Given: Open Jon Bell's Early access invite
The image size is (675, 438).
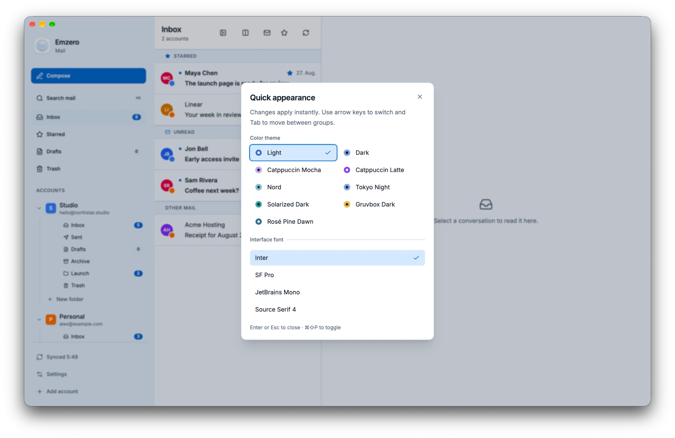Looking at the screenshot, I should tap(198, 154).
